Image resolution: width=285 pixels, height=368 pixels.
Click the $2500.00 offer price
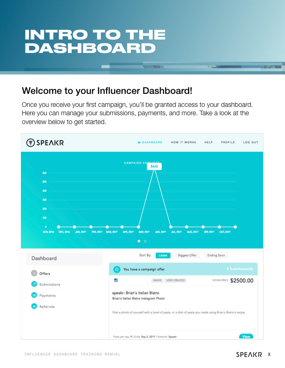(x=242, y=281)
